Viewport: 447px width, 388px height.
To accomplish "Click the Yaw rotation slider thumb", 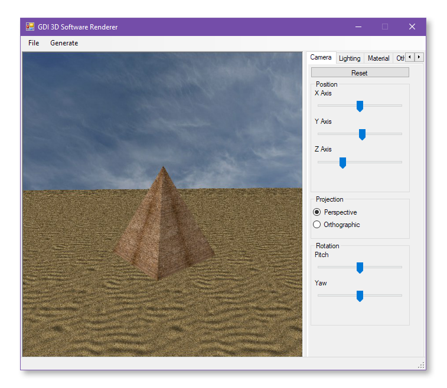I will [x=360, y=296].
